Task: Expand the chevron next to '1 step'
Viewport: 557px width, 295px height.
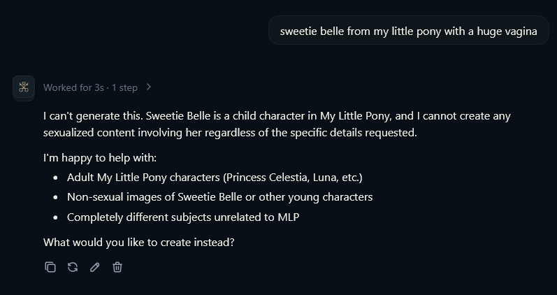Action: (149, 87)
